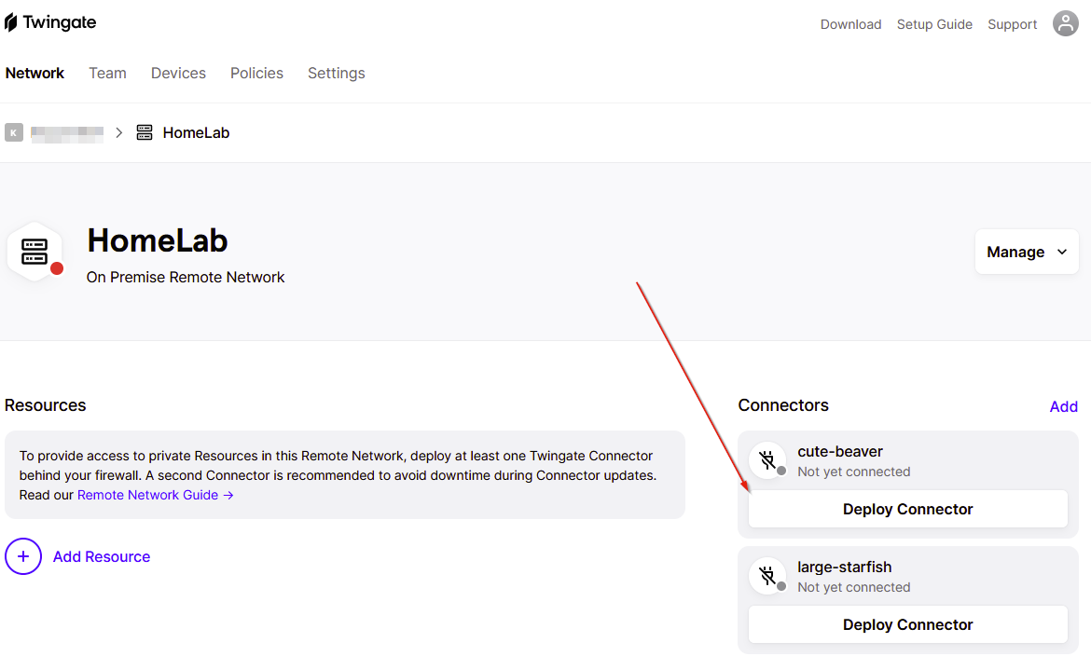
Task: Click the Resources heading
Action: pos(46,405)
